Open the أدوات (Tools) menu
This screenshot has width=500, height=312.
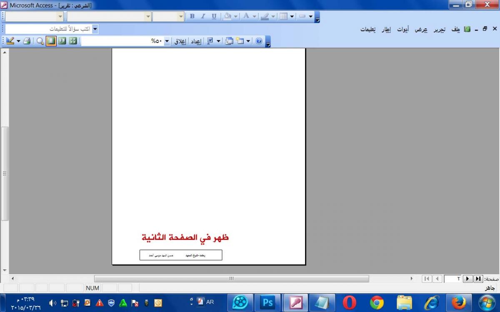[402, 29]
